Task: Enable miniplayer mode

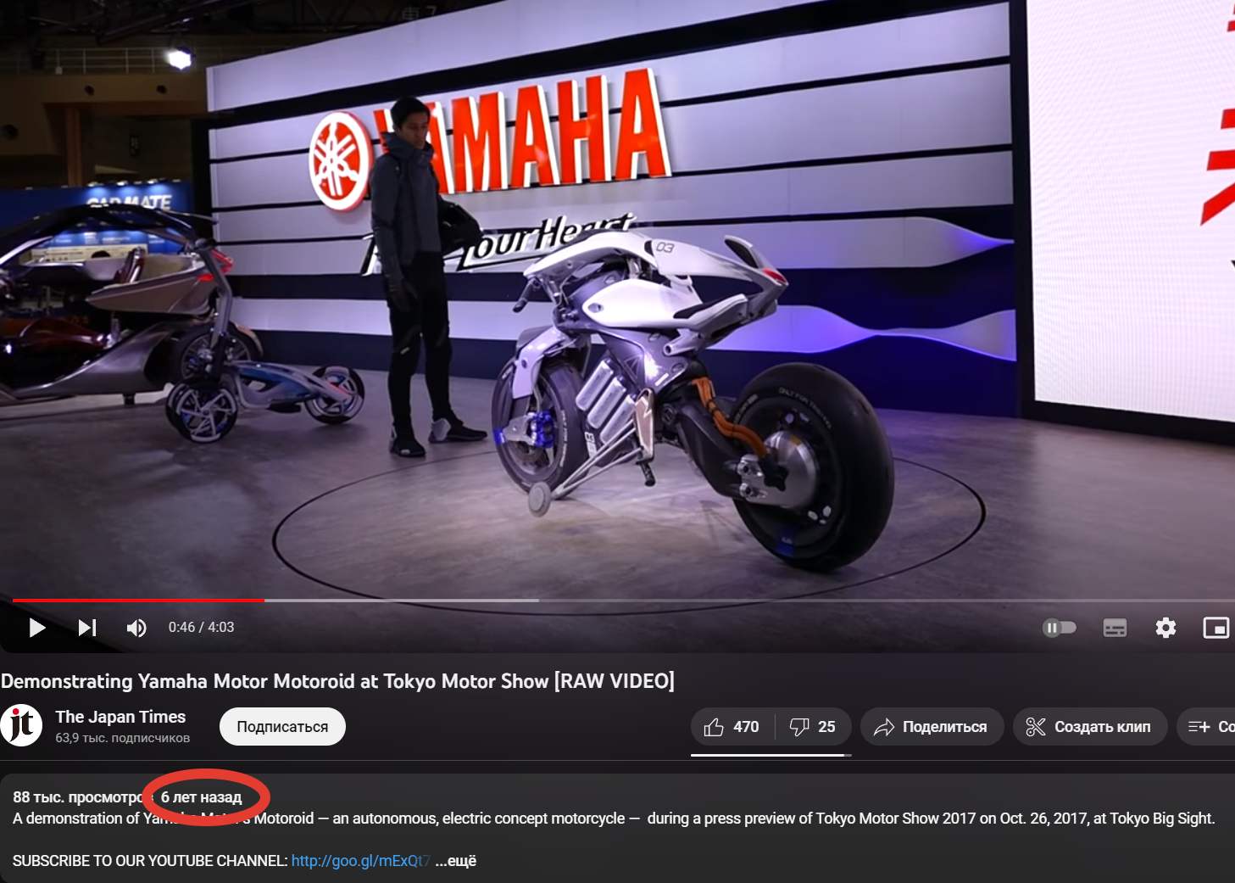Action: click(x=1216, y=628)
